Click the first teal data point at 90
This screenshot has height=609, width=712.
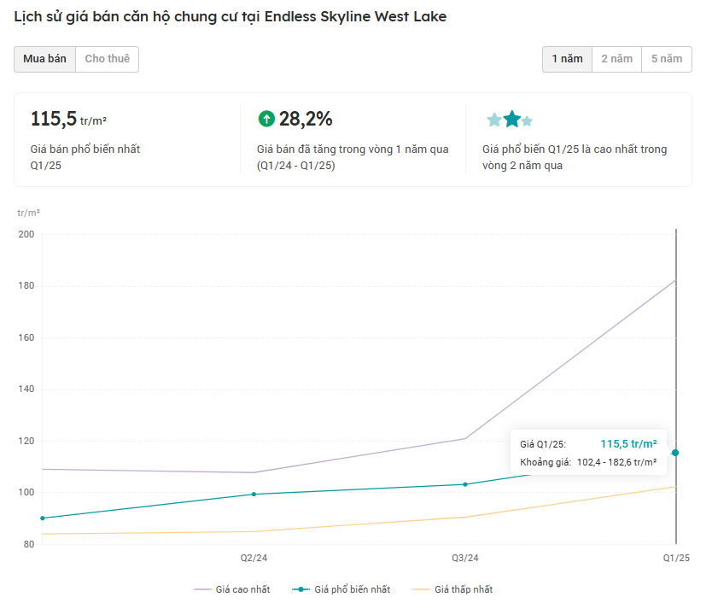point(43,518)
